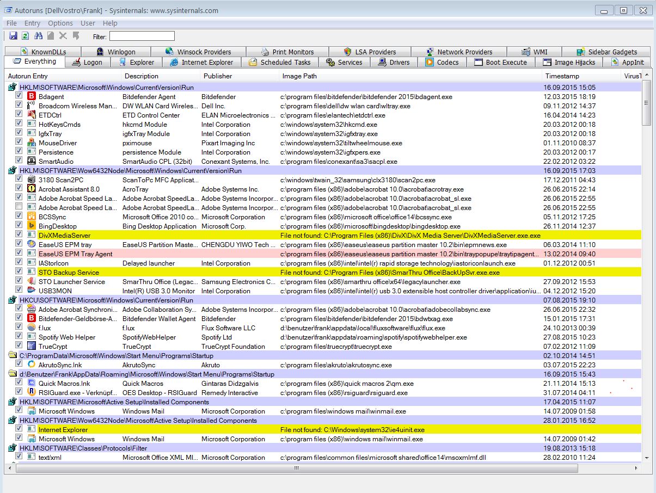Click the ETDCtrl row icon
656x493 pixels.
coord(32,115)
